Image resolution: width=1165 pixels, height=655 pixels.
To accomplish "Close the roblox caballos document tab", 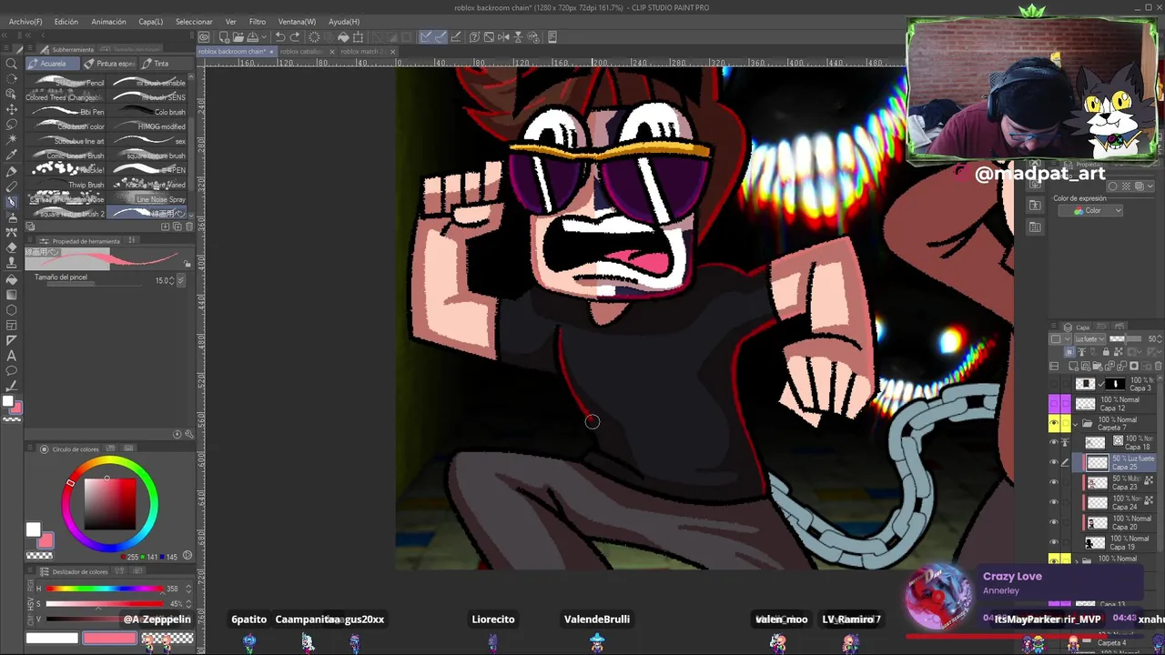I will 331,52.
